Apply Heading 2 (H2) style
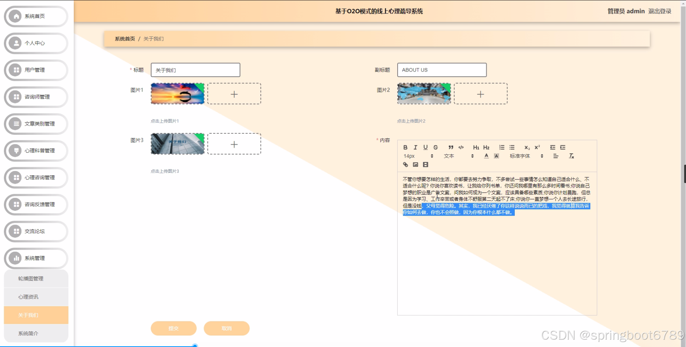Screen dimensions: 686x347 click(486, 147)
